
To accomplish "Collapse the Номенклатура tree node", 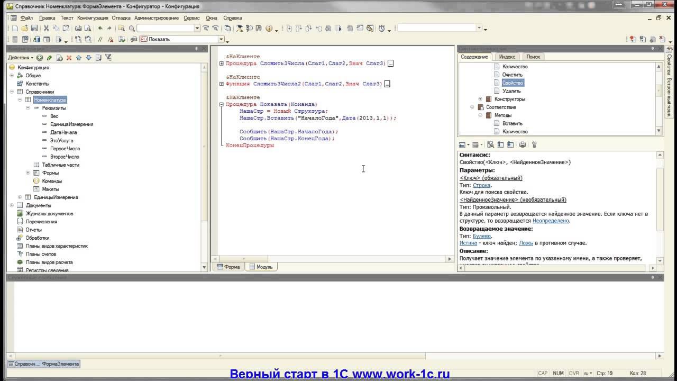I will (x=20, y=100).
